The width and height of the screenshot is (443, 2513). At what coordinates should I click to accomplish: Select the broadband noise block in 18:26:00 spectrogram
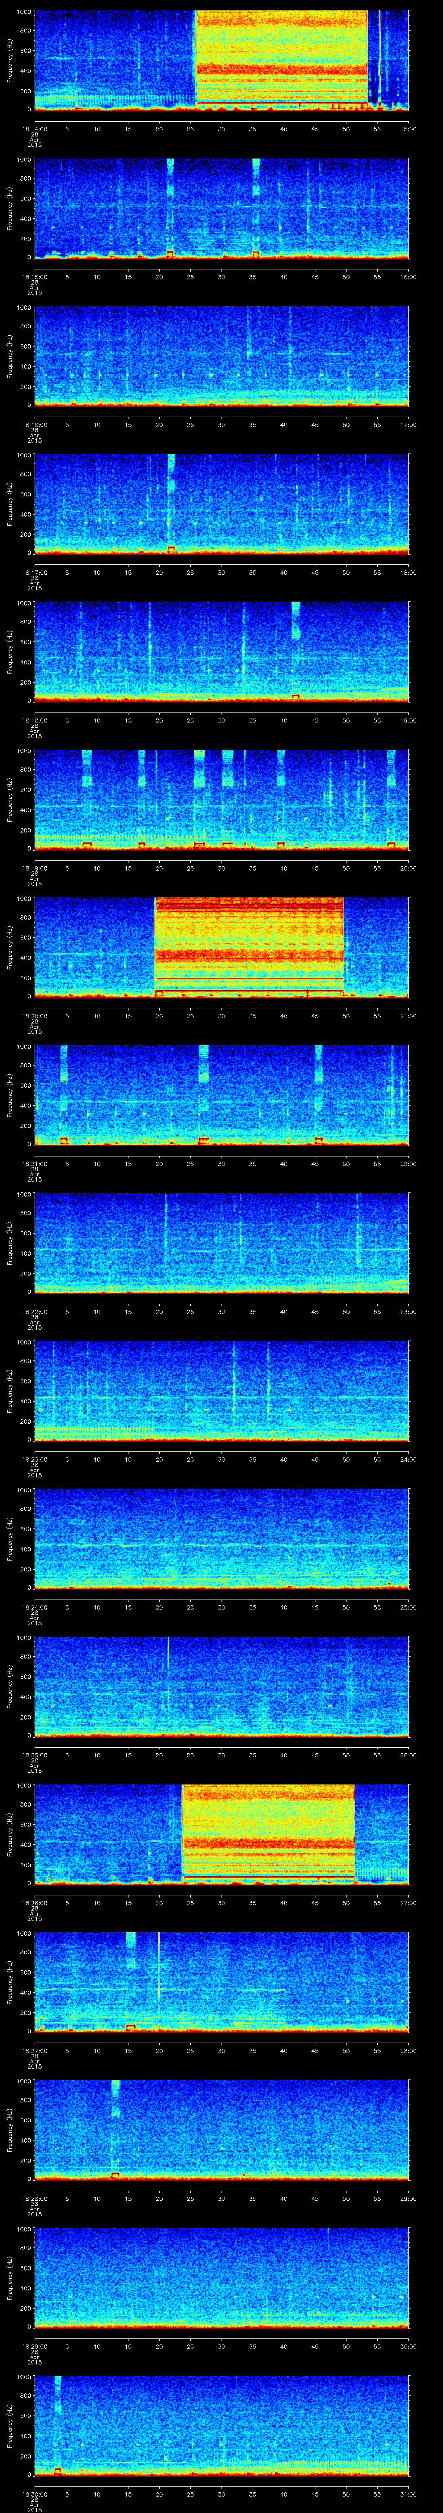(x=268, y=1832)
